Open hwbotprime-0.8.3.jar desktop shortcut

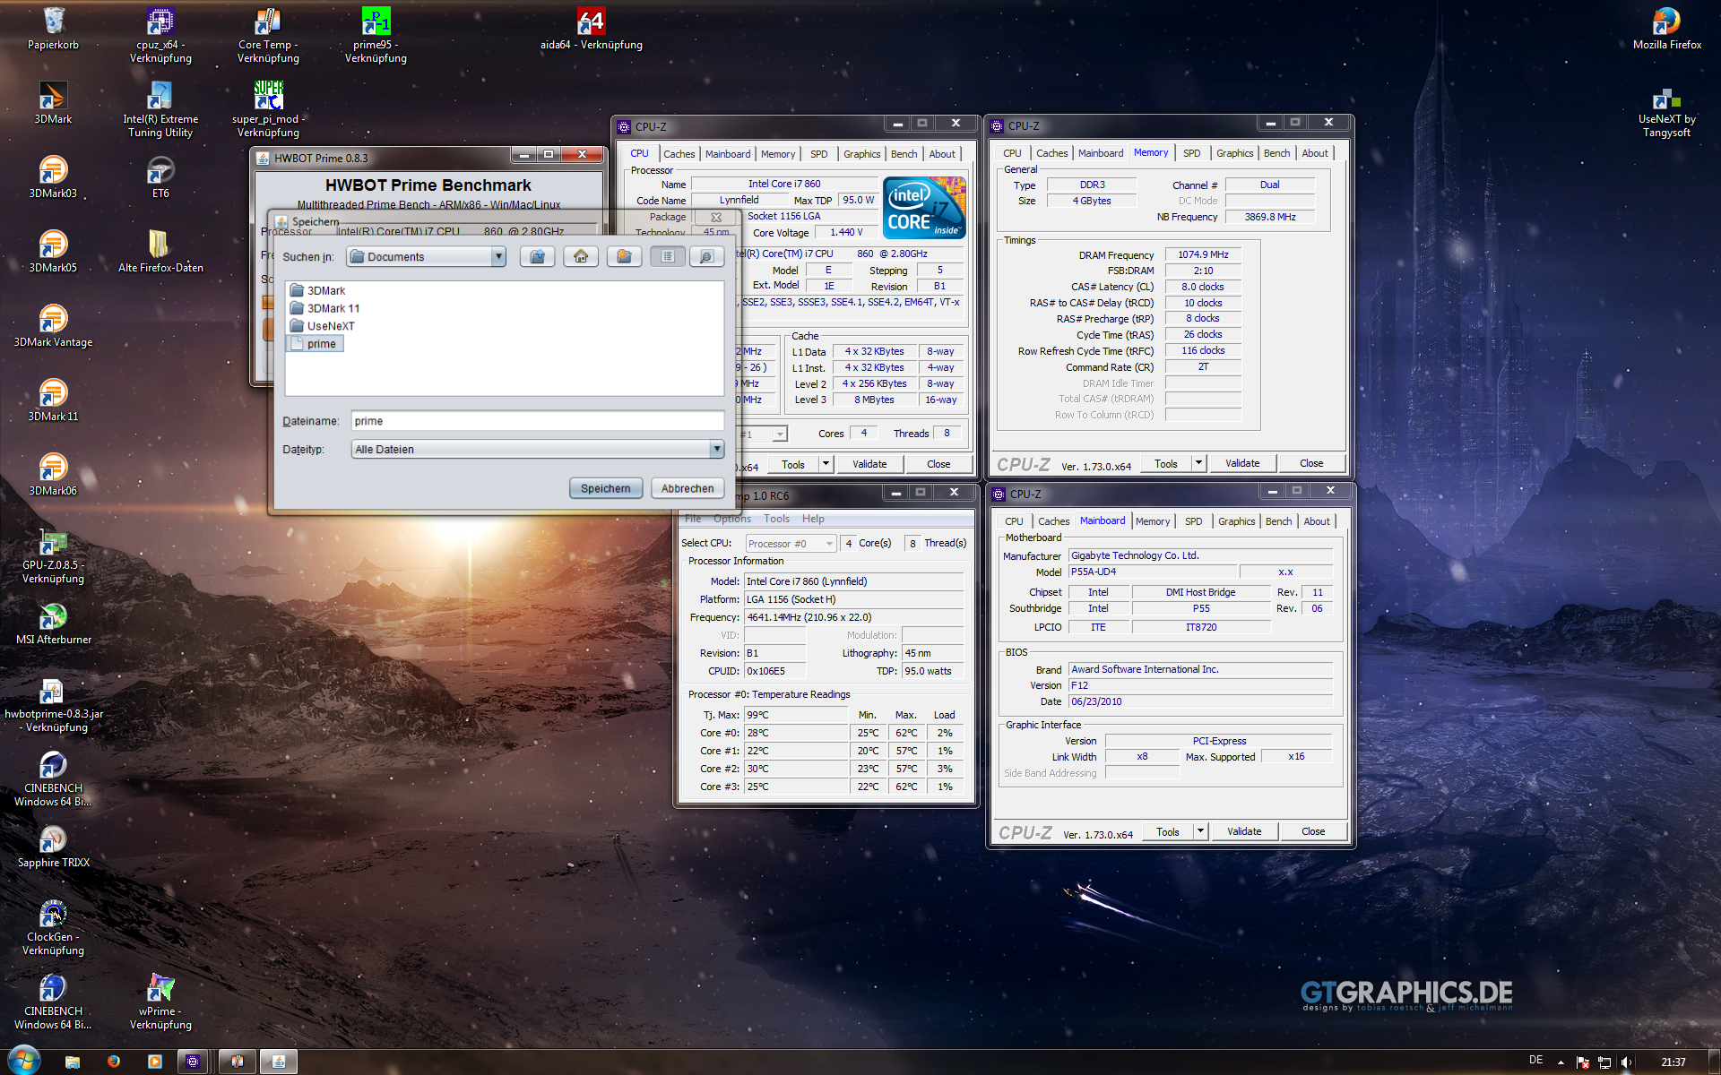tap(53, 705)
